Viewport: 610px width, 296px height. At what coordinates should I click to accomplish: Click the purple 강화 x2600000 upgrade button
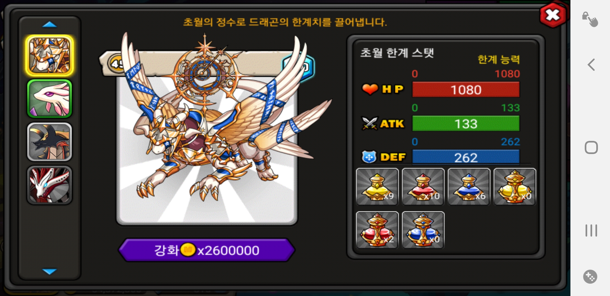[x=207, y=250]
